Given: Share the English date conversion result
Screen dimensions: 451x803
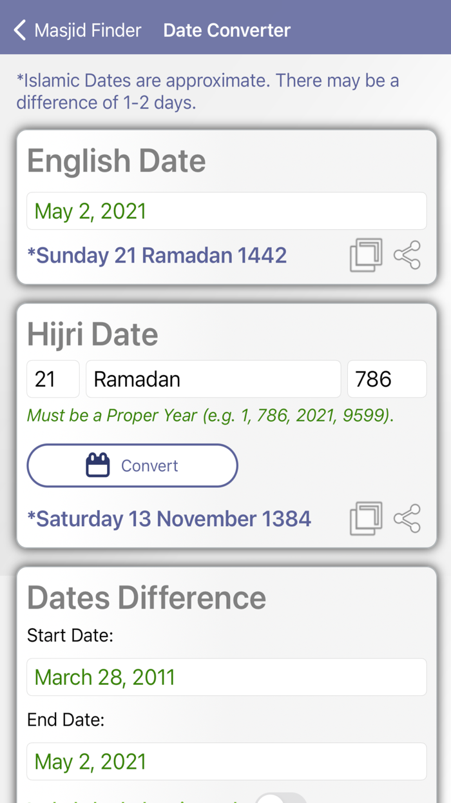Looking at the screenshot, I should point(407,255).
